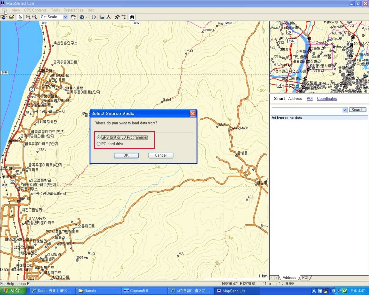Click the search text input field
Viewport: 369px width, 295px height.
tap(307, 110)
